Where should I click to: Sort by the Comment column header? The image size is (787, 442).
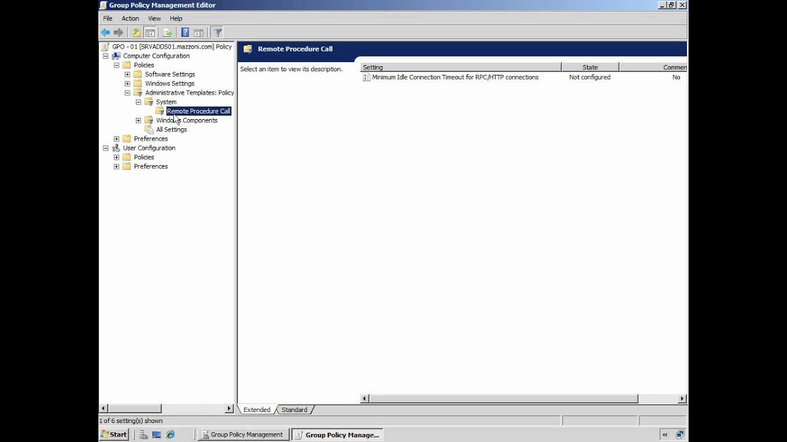point(653,67)
